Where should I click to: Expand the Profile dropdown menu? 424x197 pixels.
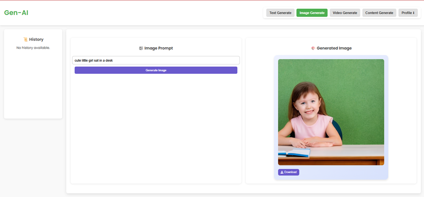[407, 13]
